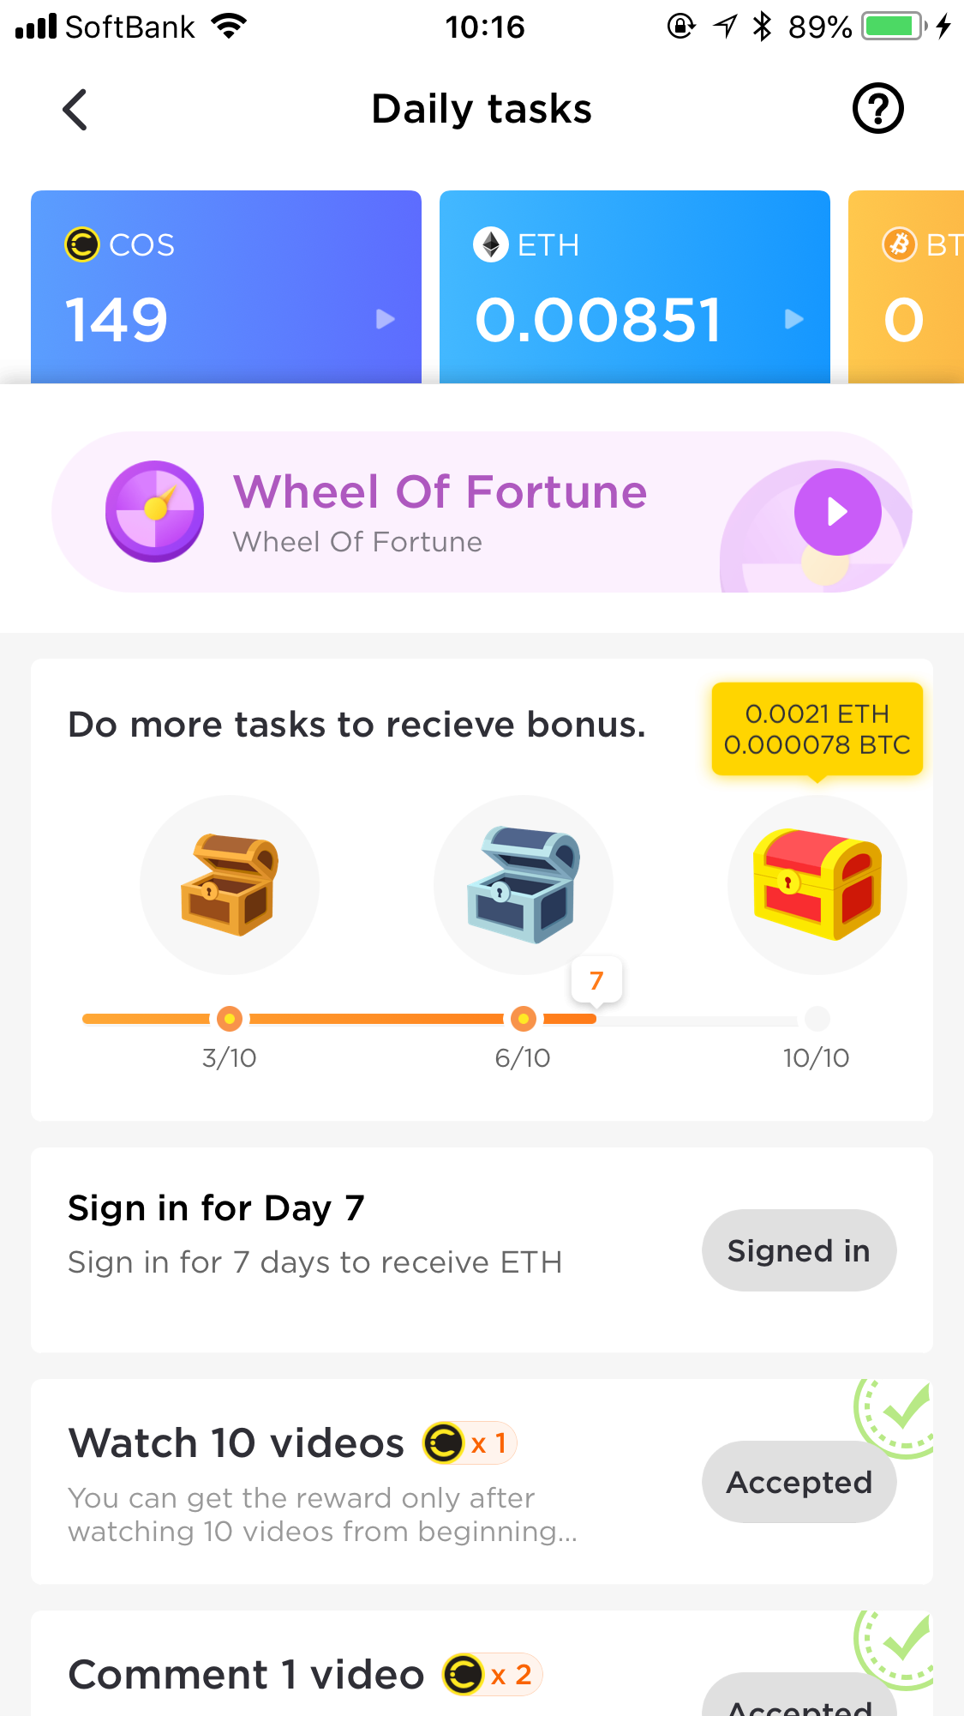Expand the ETH balance card arrow
The height and width of the screenshot is (1716, 964).
[794, 319]
